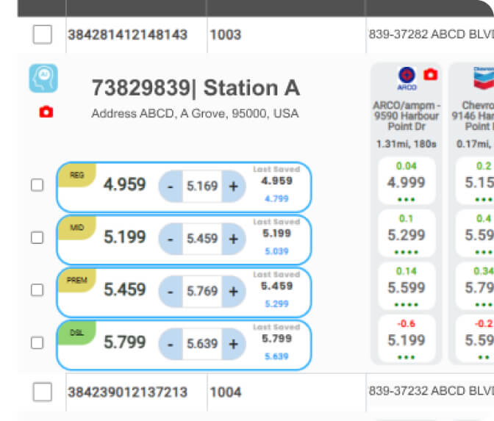
Task: Decrease the REG price with minus button
Action: [171, 187]
